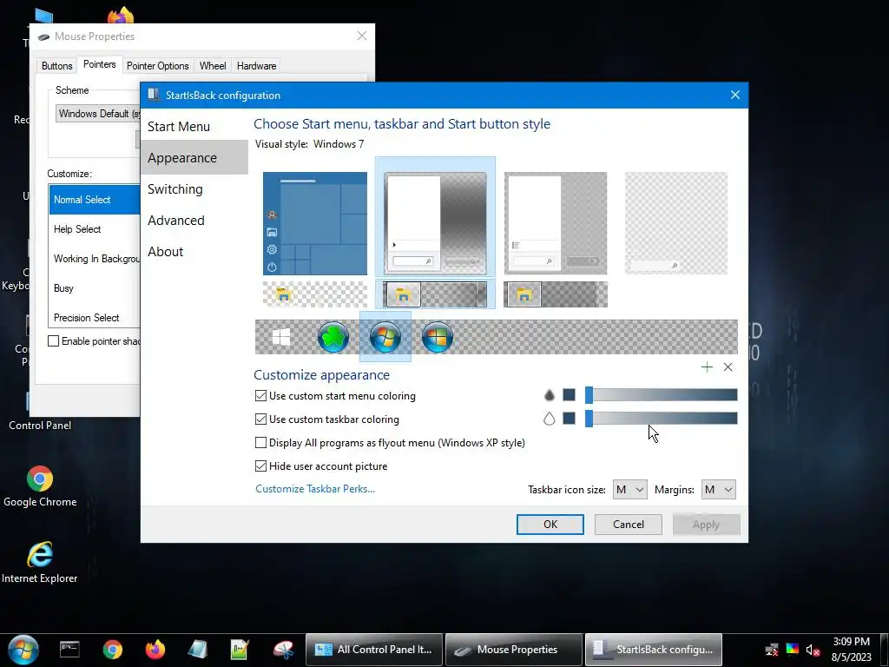889x667 pixels.
Task: Open the Switching section
Action: [194, 188]
